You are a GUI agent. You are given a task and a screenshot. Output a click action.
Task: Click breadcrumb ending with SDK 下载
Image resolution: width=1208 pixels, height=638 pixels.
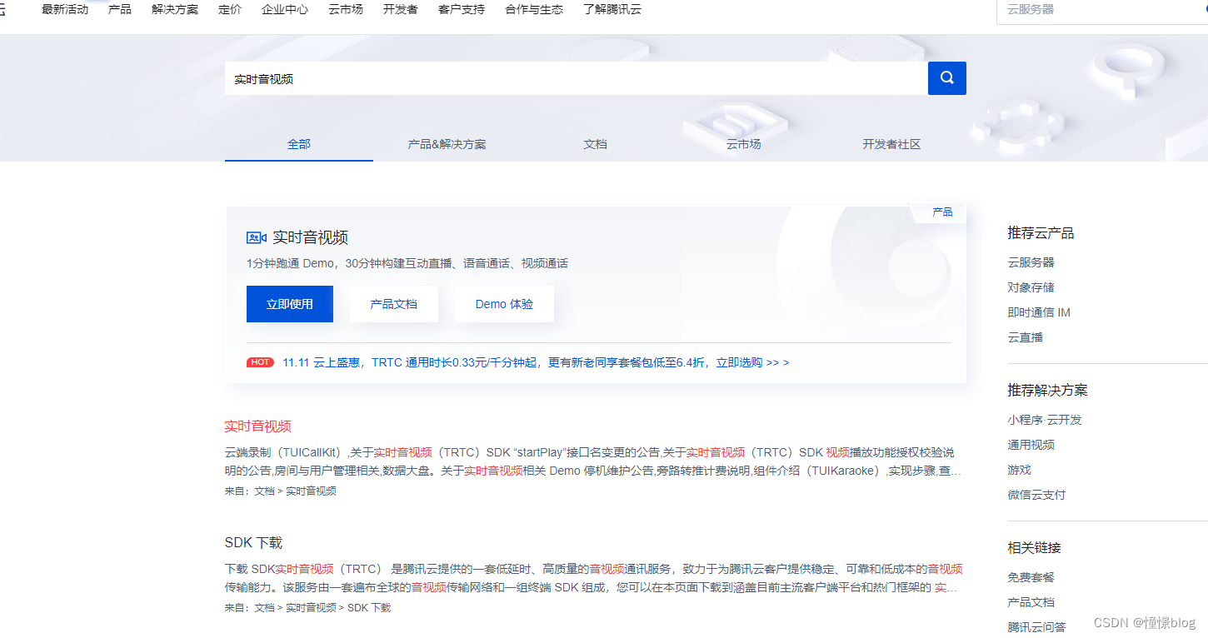[307, 607]
